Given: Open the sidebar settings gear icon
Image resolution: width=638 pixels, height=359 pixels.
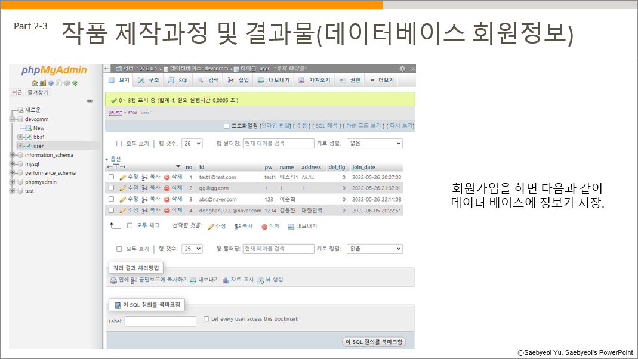Looking at the screenshot, I should [x=67, y=83].
